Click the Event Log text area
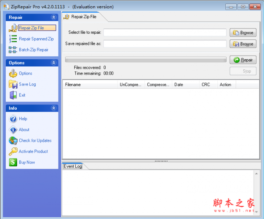The image size is (264, 219). [158, 193]
